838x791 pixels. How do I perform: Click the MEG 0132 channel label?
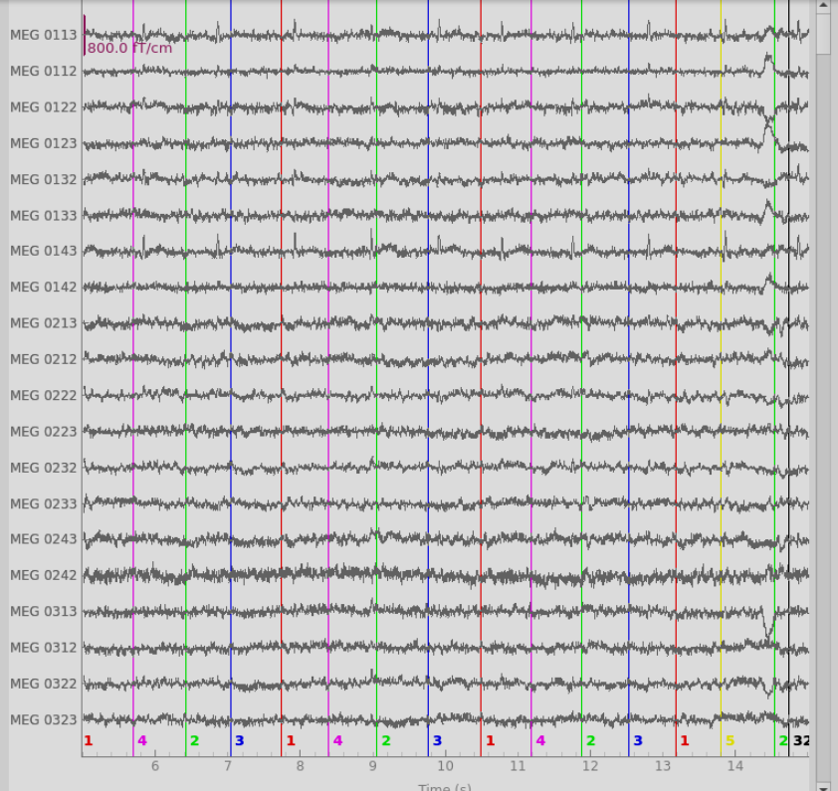[x=43, y=179]
